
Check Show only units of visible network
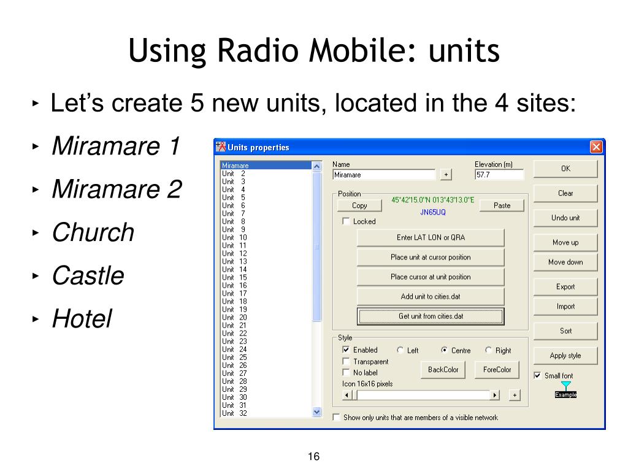337,417
